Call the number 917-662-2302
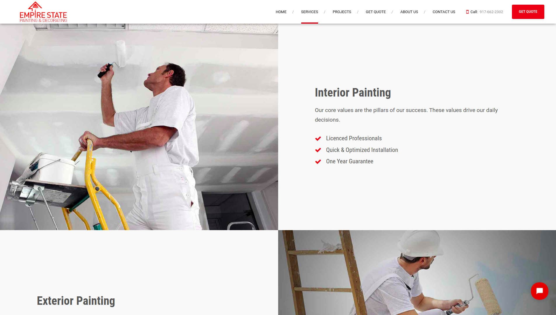This screenshot has height=315, width=556. tap(491, 12)
